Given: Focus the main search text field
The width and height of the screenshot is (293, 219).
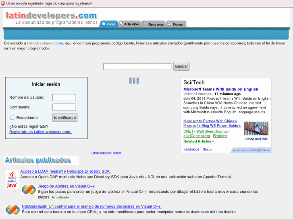Looking at the screenshot, I should pyautogui.click(x=137, y=67).
